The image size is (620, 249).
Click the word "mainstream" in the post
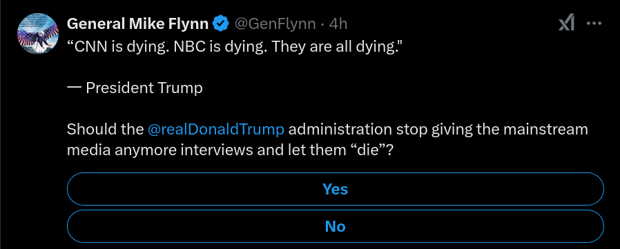point(546,129)
